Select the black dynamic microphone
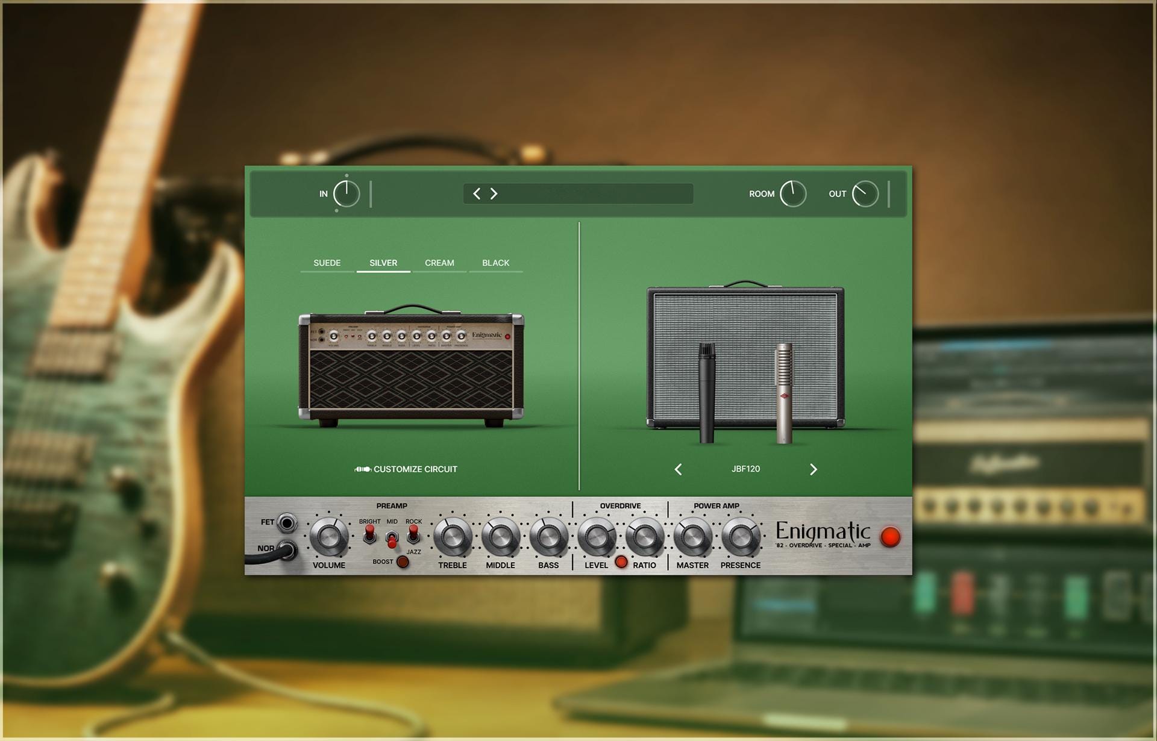 [x=707, y=393]
